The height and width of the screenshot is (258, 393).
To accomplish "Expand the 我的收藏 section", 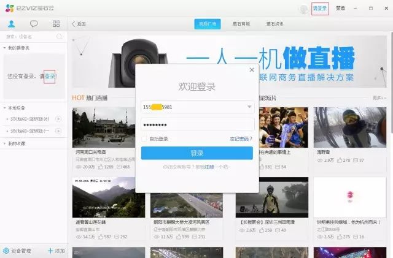I will click(4, 143).
